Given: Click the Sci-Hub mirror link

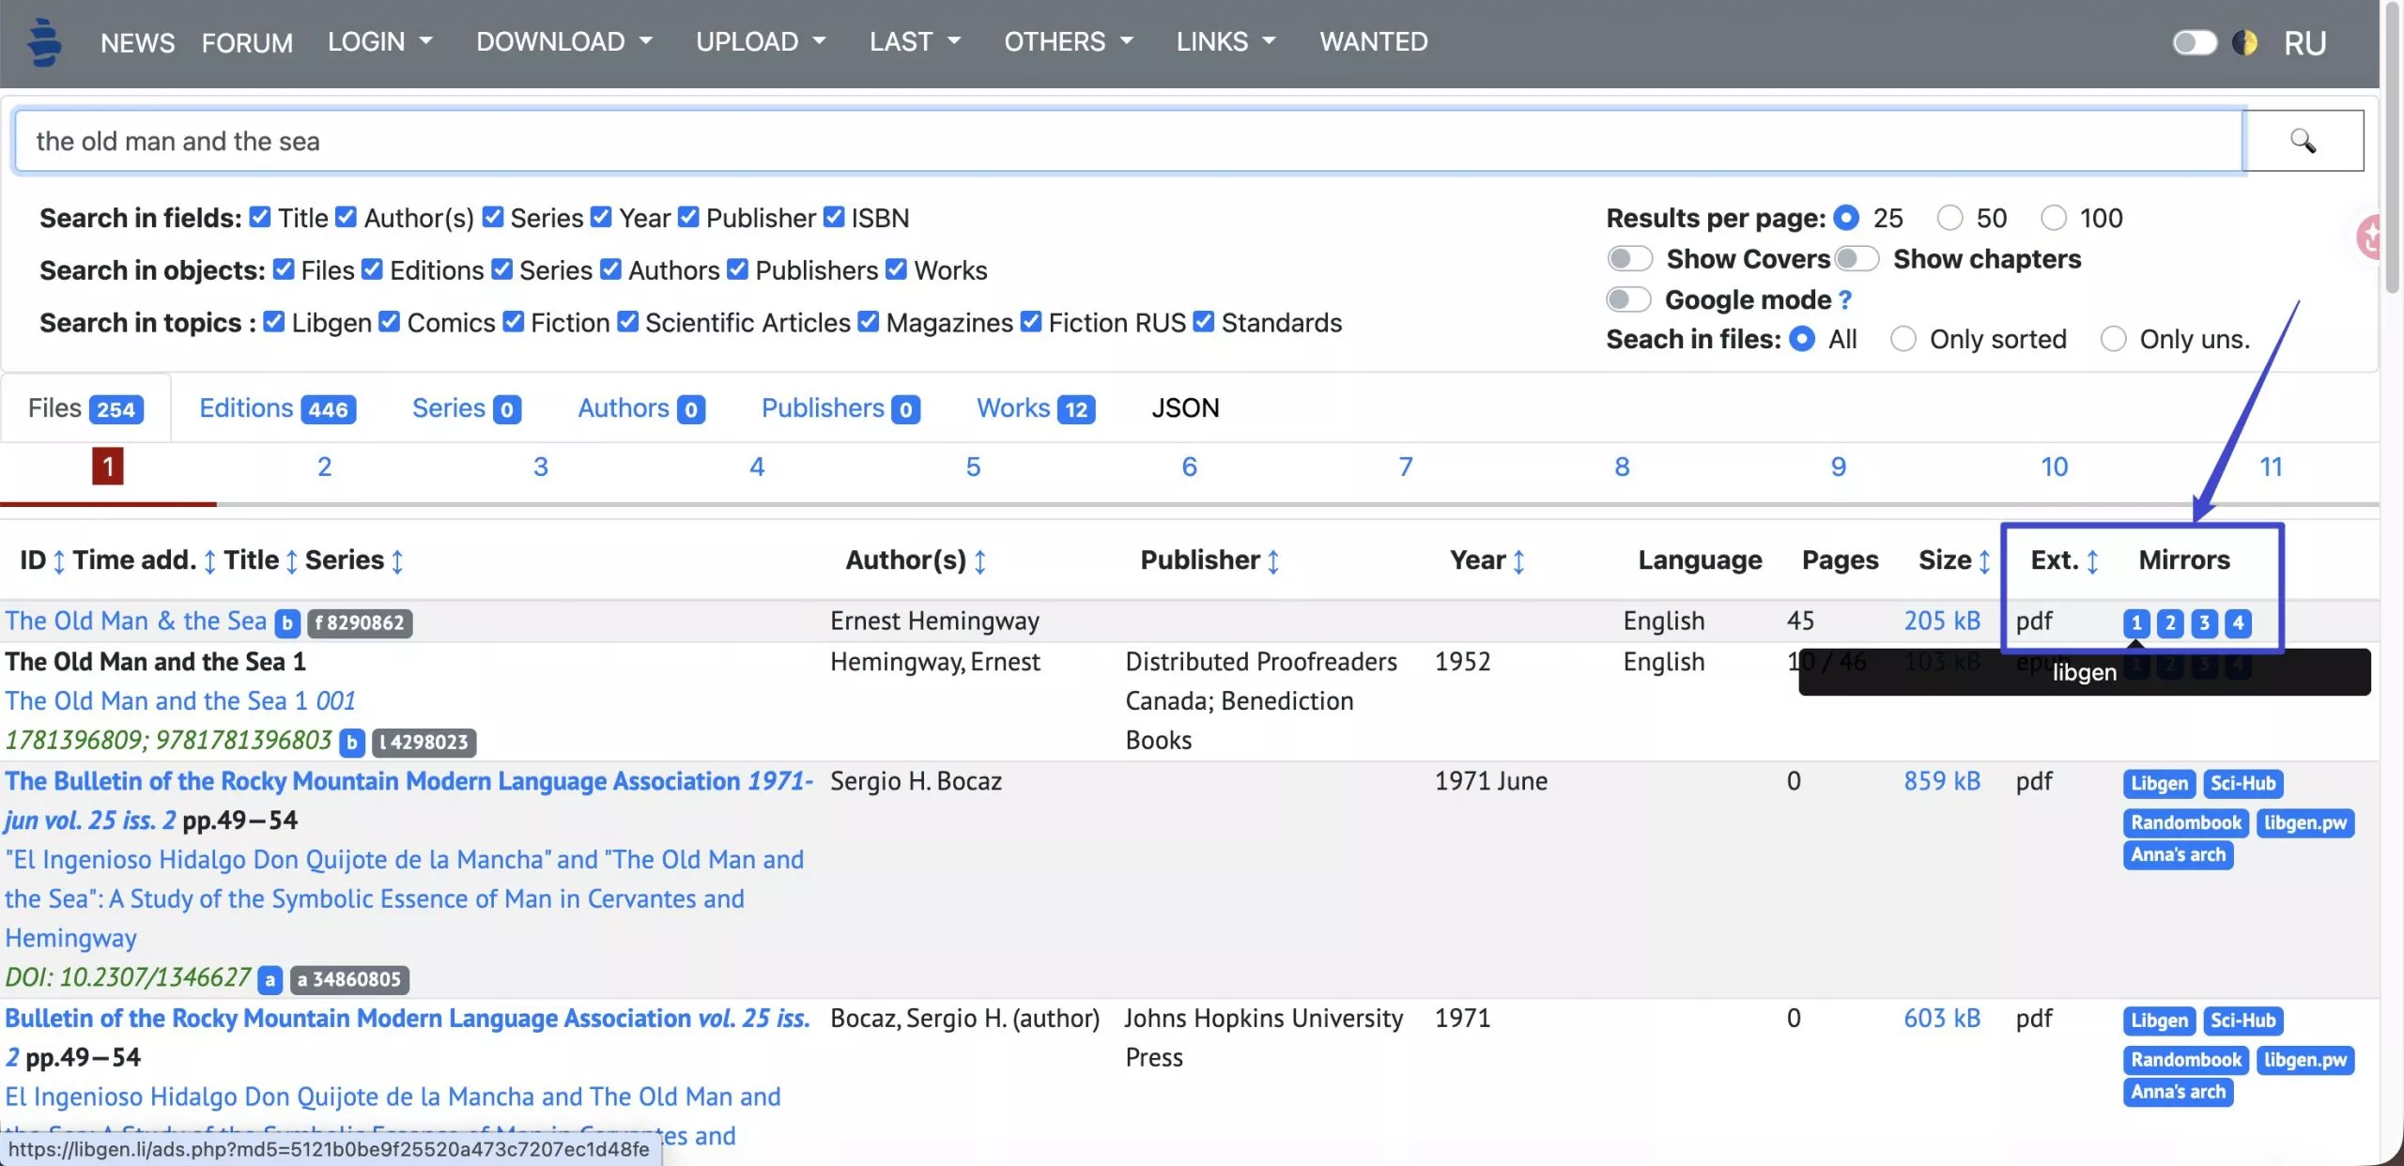Looking at the screenshot, I should pos(2243,783).
